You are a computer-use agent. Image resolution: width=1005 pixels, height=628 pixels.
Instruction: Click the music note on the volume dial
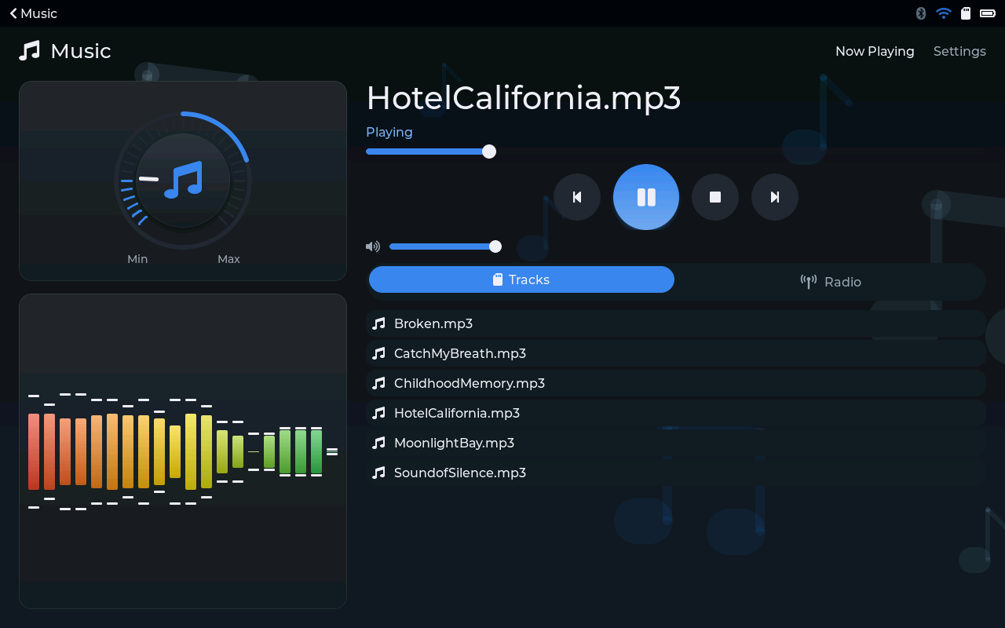pos(183,180)
